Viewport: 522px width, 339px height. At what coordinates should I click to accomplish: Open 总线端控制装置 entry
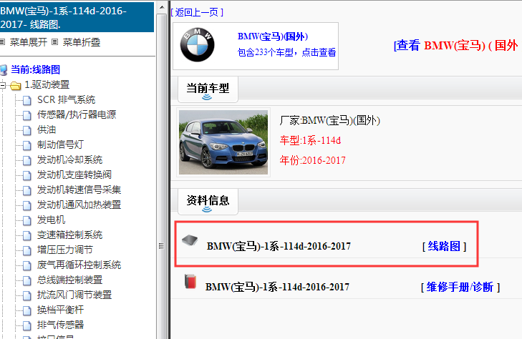pos(69,280)
